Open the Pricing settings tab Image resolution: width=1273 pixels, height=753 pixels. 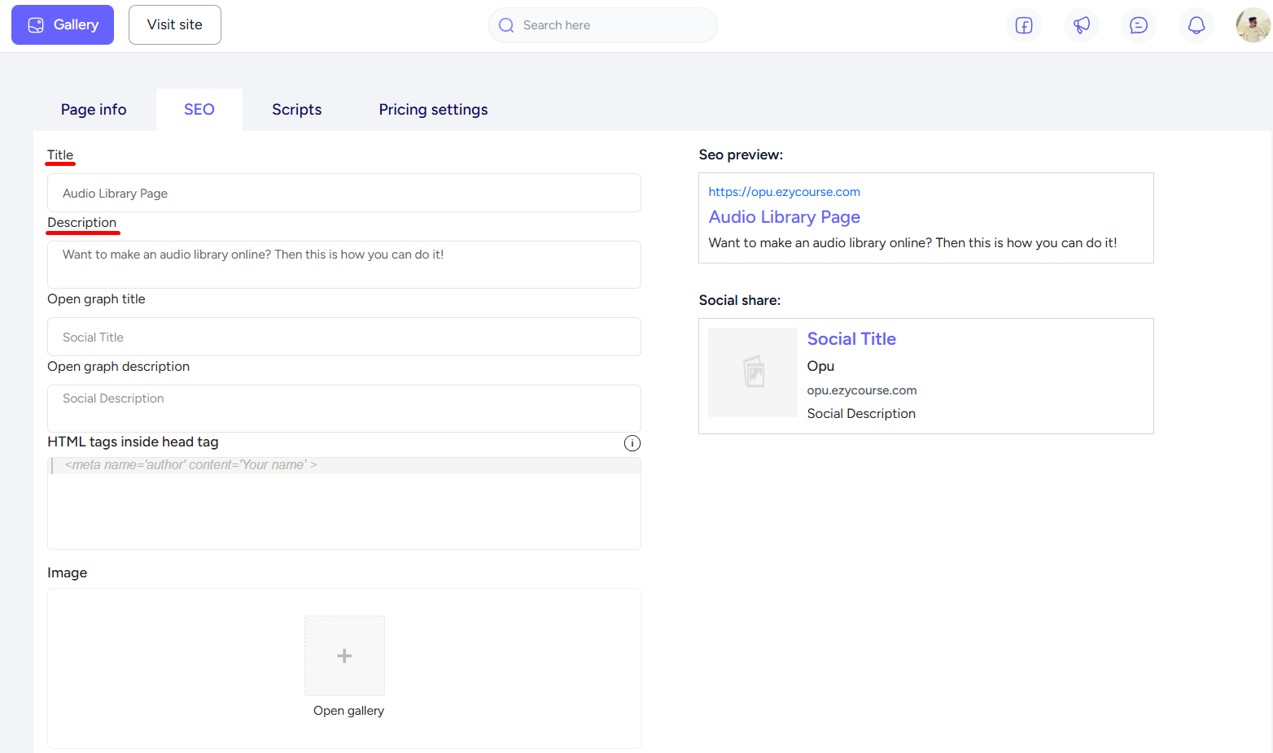coord(433,110)
